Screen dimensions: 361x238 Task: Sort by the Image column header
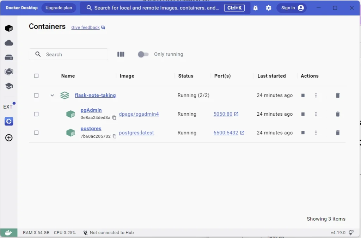(127, 76)
